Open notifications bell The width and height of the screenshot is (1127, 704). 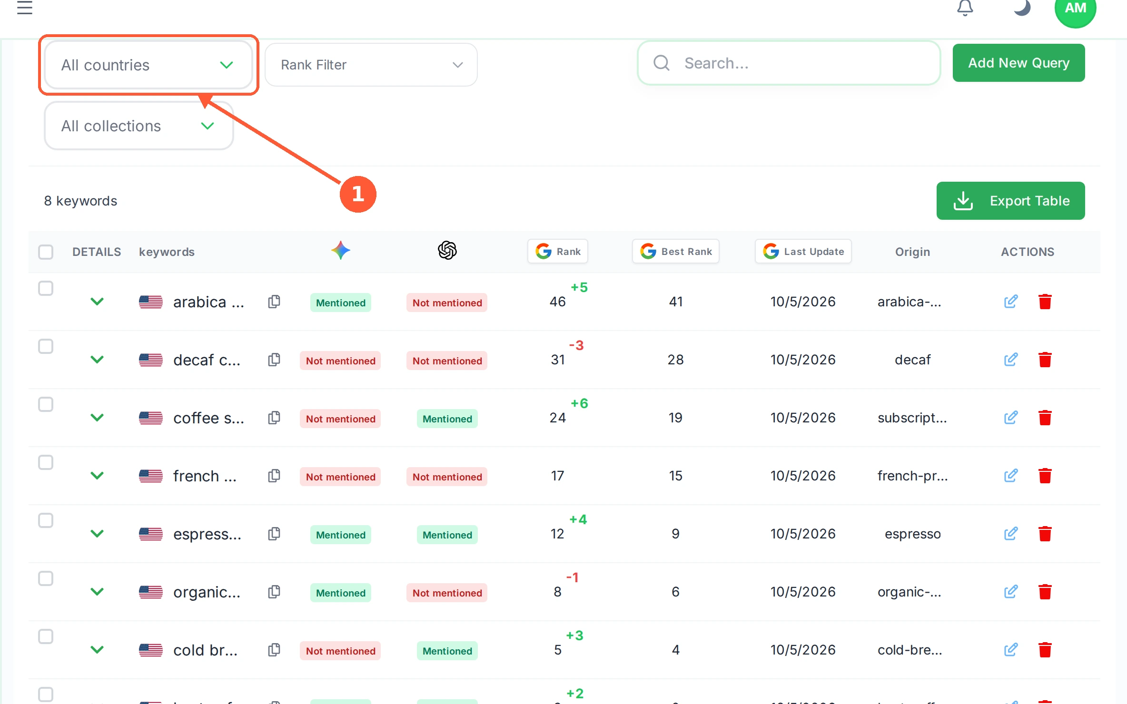tap(965, 8)
